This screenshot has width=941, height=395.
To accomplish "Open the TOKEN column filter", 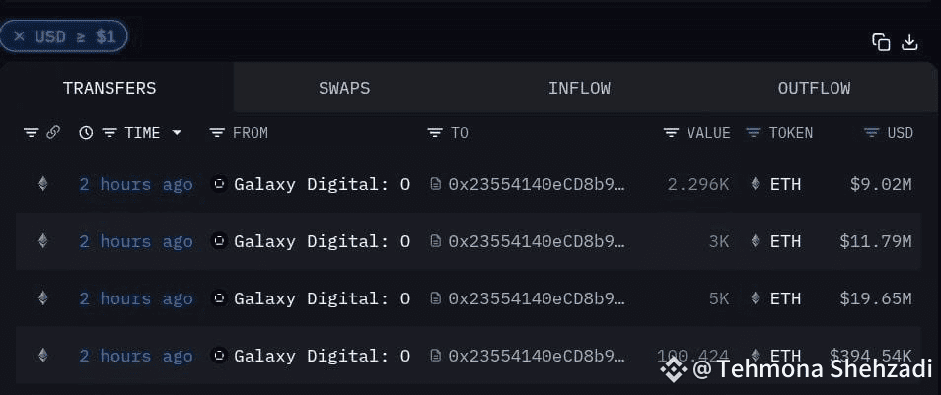I will coord(754,133).
